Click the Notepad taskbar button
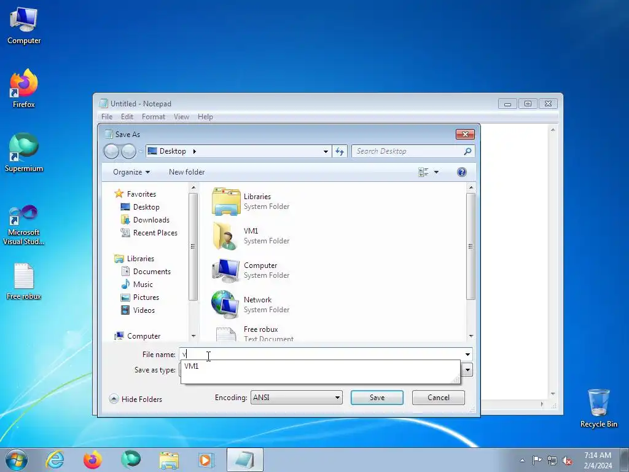629x472 pixels. tap(244, 460)
